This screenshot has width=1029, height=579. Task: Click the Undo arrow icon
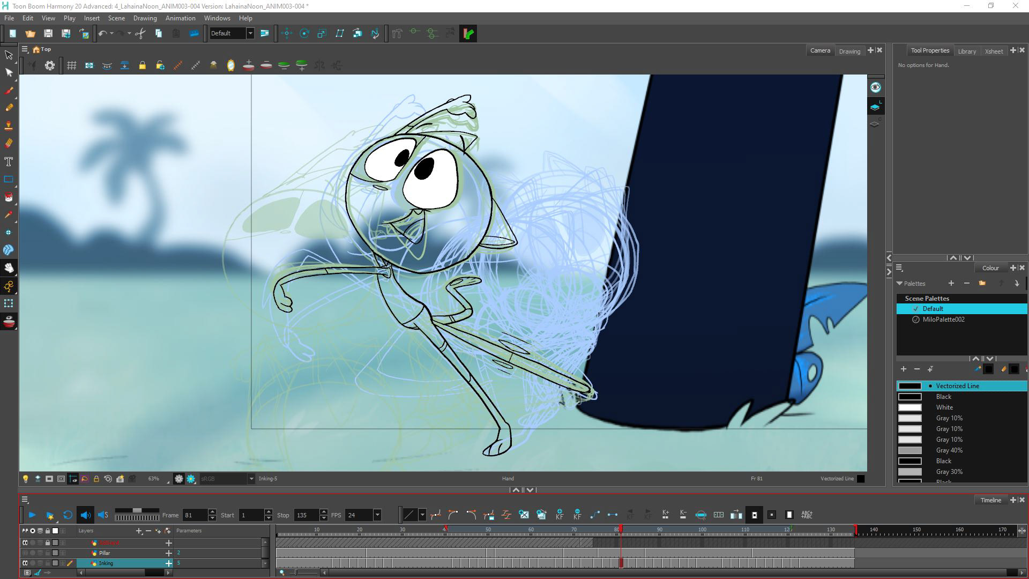coord(102,33)
